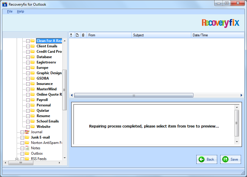247x177 pixels.
Task: Sort by the Subject column header
Action: [x=161, y=35]
